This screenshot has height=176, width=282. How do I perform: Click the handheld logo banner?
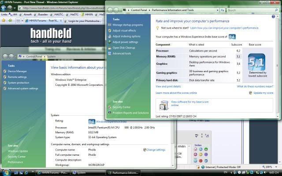tap(51, 36)
